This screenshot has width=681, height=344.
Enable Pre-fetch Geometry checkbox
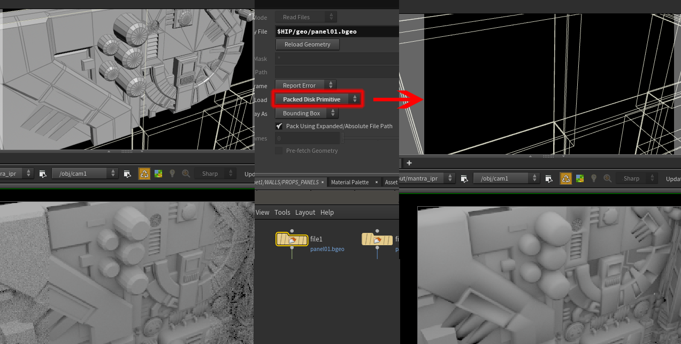coord(279,151)
